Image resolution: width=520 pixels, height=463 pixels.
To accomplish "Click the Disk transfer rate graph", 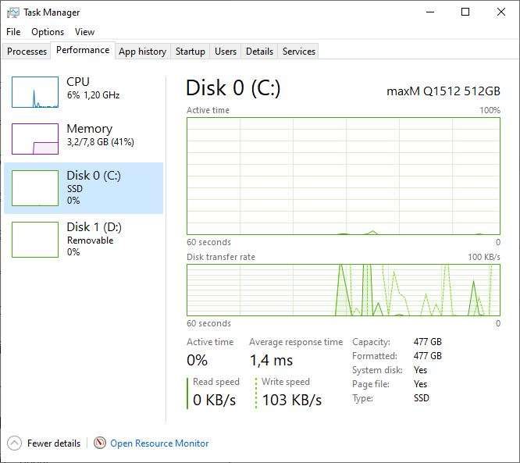I will tap(344, 290).
